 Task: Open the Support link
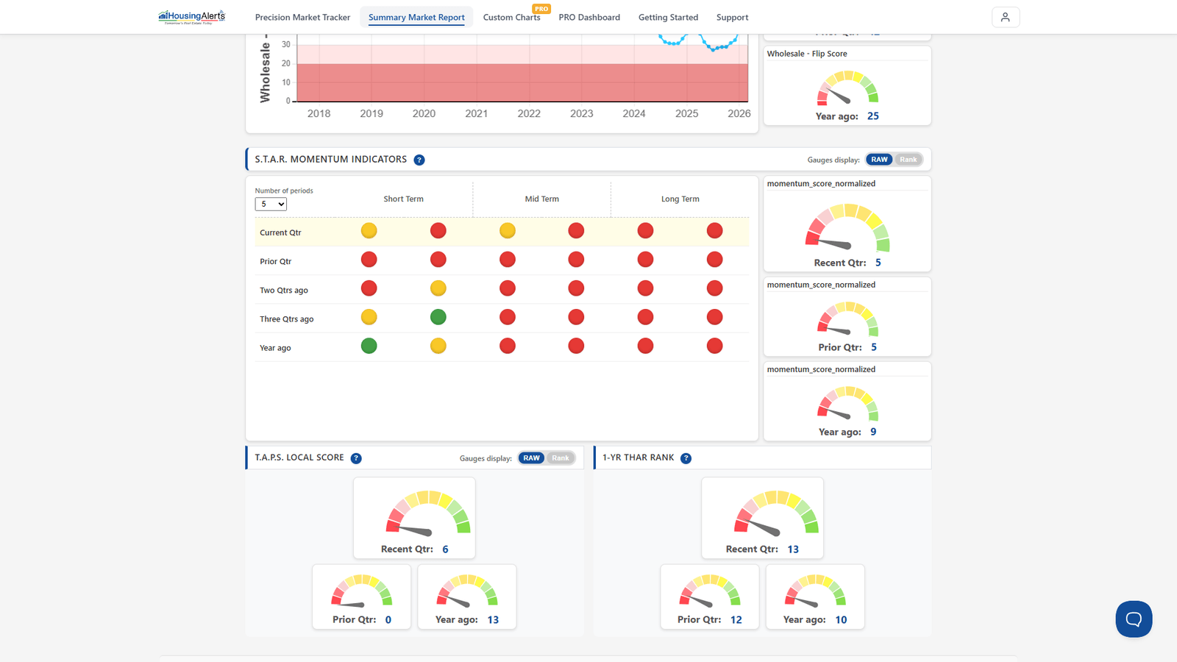(x=732, y=18)
